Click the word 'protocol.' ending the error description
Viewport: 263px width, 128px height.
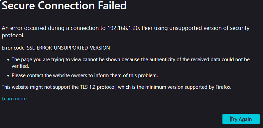13,36
